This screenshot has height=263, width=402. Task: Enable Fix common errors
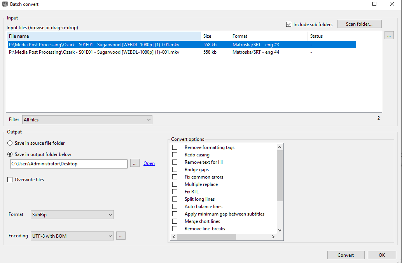click(175, 177)
